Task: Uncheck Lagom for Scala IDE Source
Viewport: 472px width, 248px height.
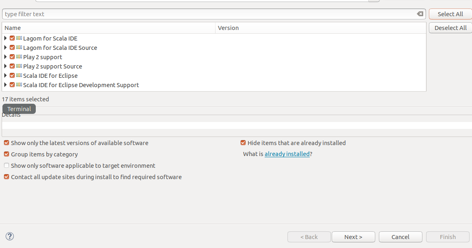Action: [12, 47]
